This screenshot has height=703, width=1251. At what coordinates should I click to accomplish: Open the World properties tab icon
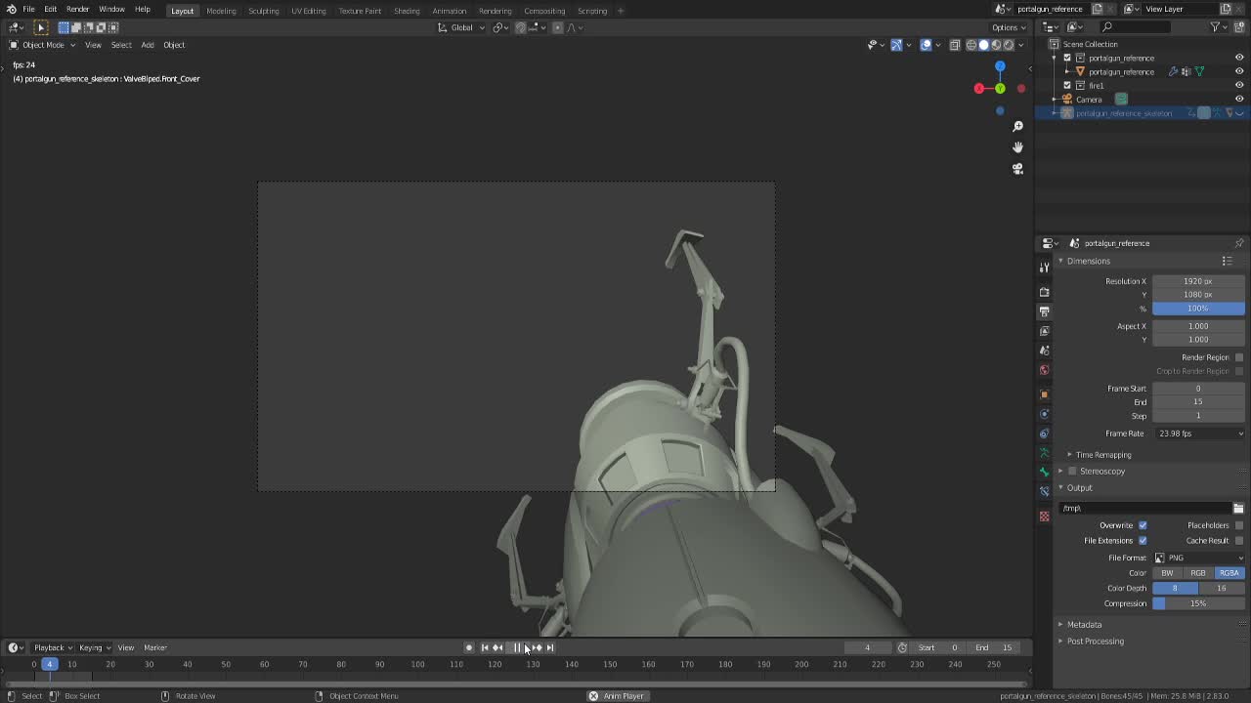(1044, 370)
